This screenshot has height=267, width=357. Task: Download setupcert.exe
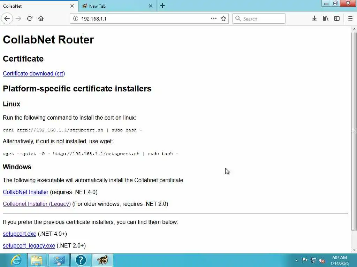click(x=20, y=234)
